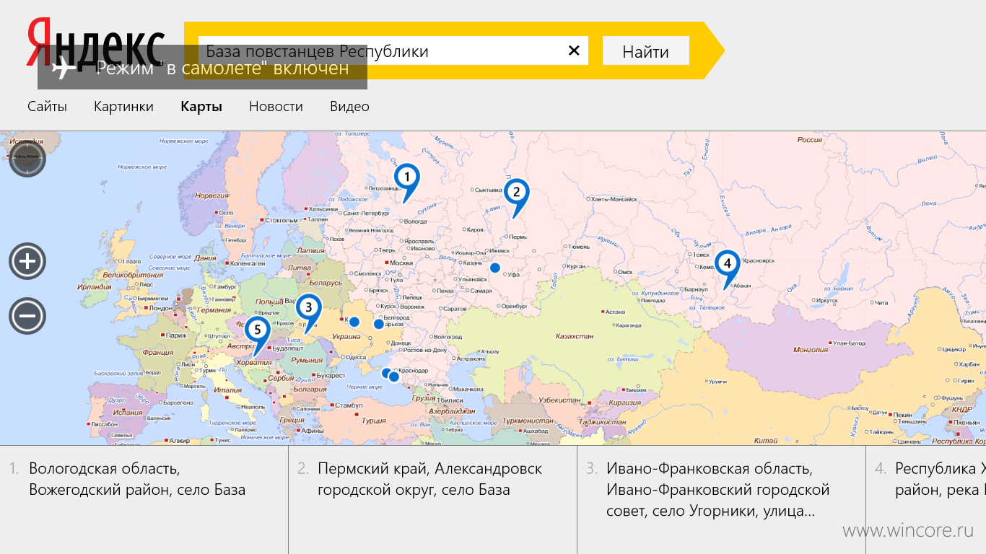The image size is (986, 554).
Task: Switch to the Картинки tab
Action: pos(123,107)
